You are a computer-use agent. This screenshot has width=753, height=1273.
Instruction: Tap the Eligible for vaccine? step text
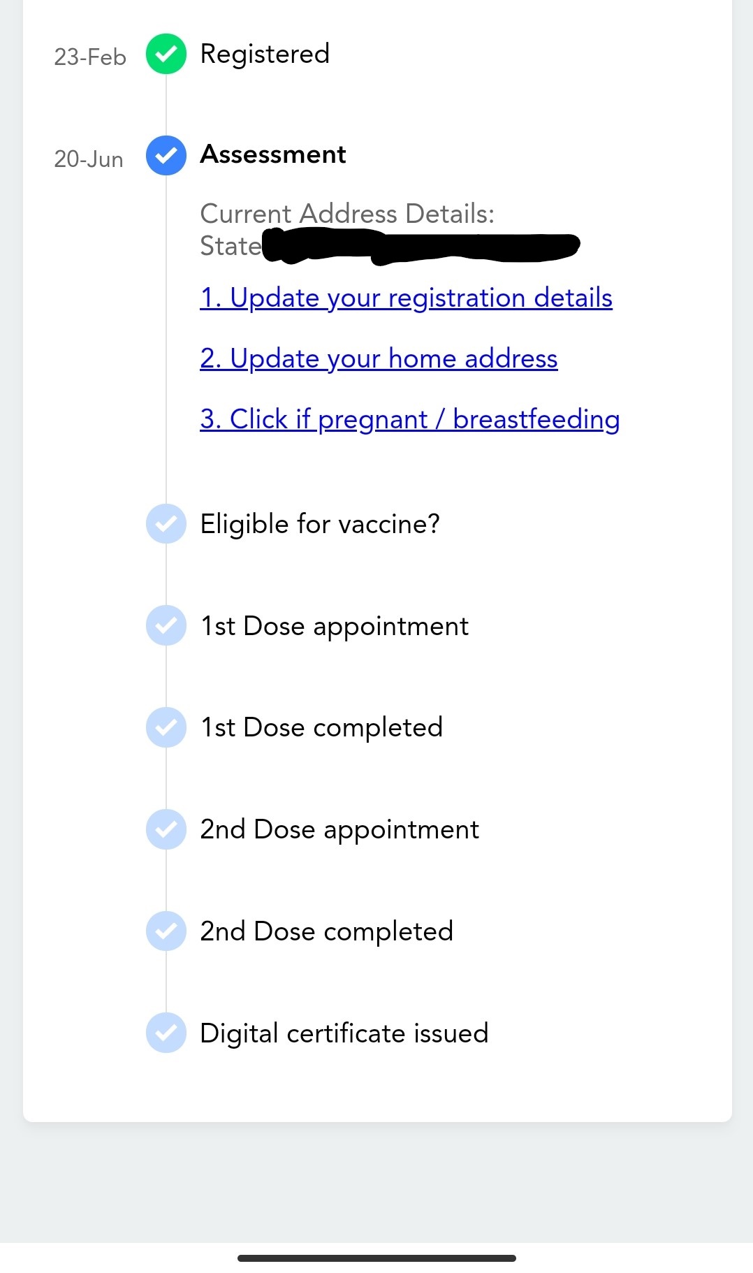320,524
